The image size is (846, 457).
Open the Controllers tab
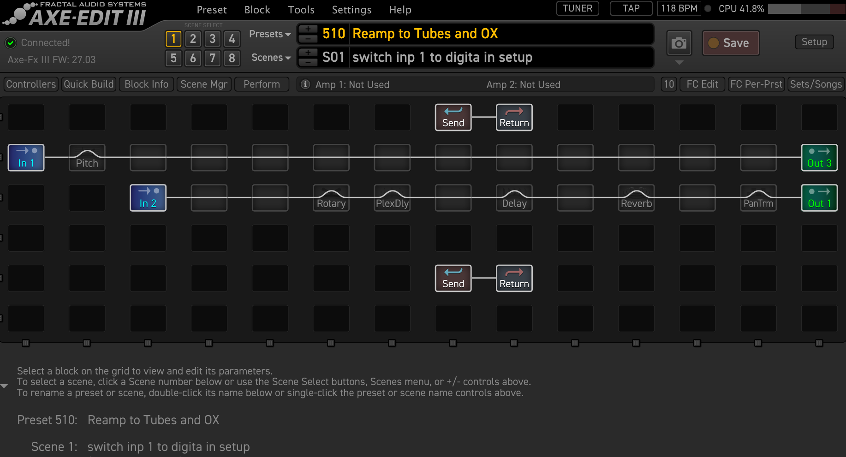click(31, 84)
